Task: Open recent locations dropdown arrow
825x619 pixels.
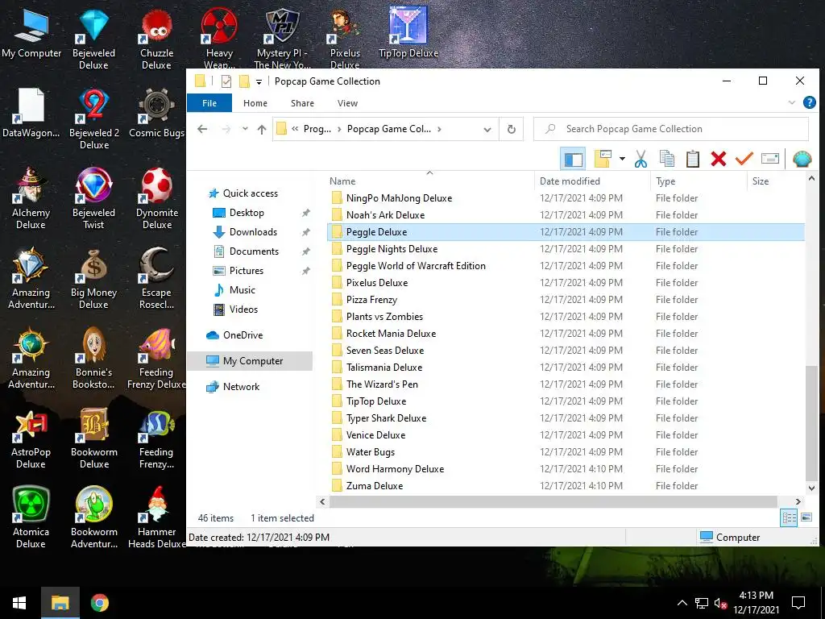Action: [245, 129]
